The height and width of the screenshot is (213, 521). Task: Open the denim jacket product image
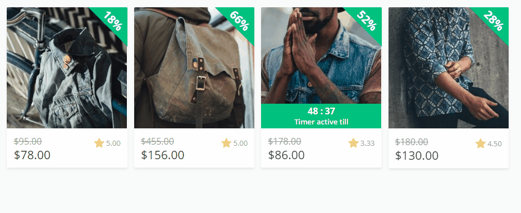point(67,68)
